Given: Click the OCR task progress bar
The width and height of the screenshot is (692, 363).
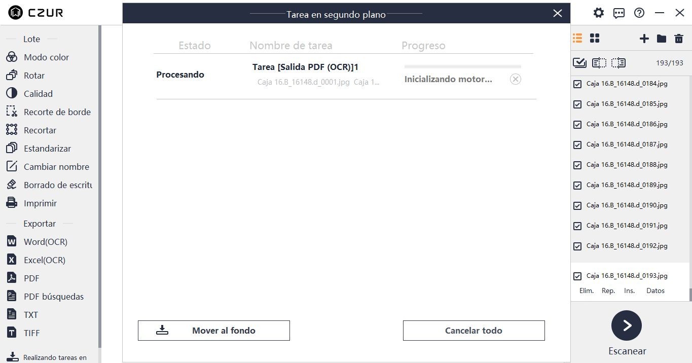Looking at the screenshot, I should [462, 67].
